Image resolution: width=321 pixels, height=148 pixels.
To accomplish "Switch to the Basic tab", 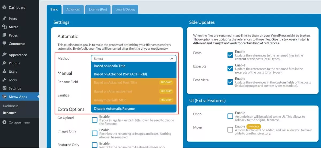I will click(x=54, y=9).
